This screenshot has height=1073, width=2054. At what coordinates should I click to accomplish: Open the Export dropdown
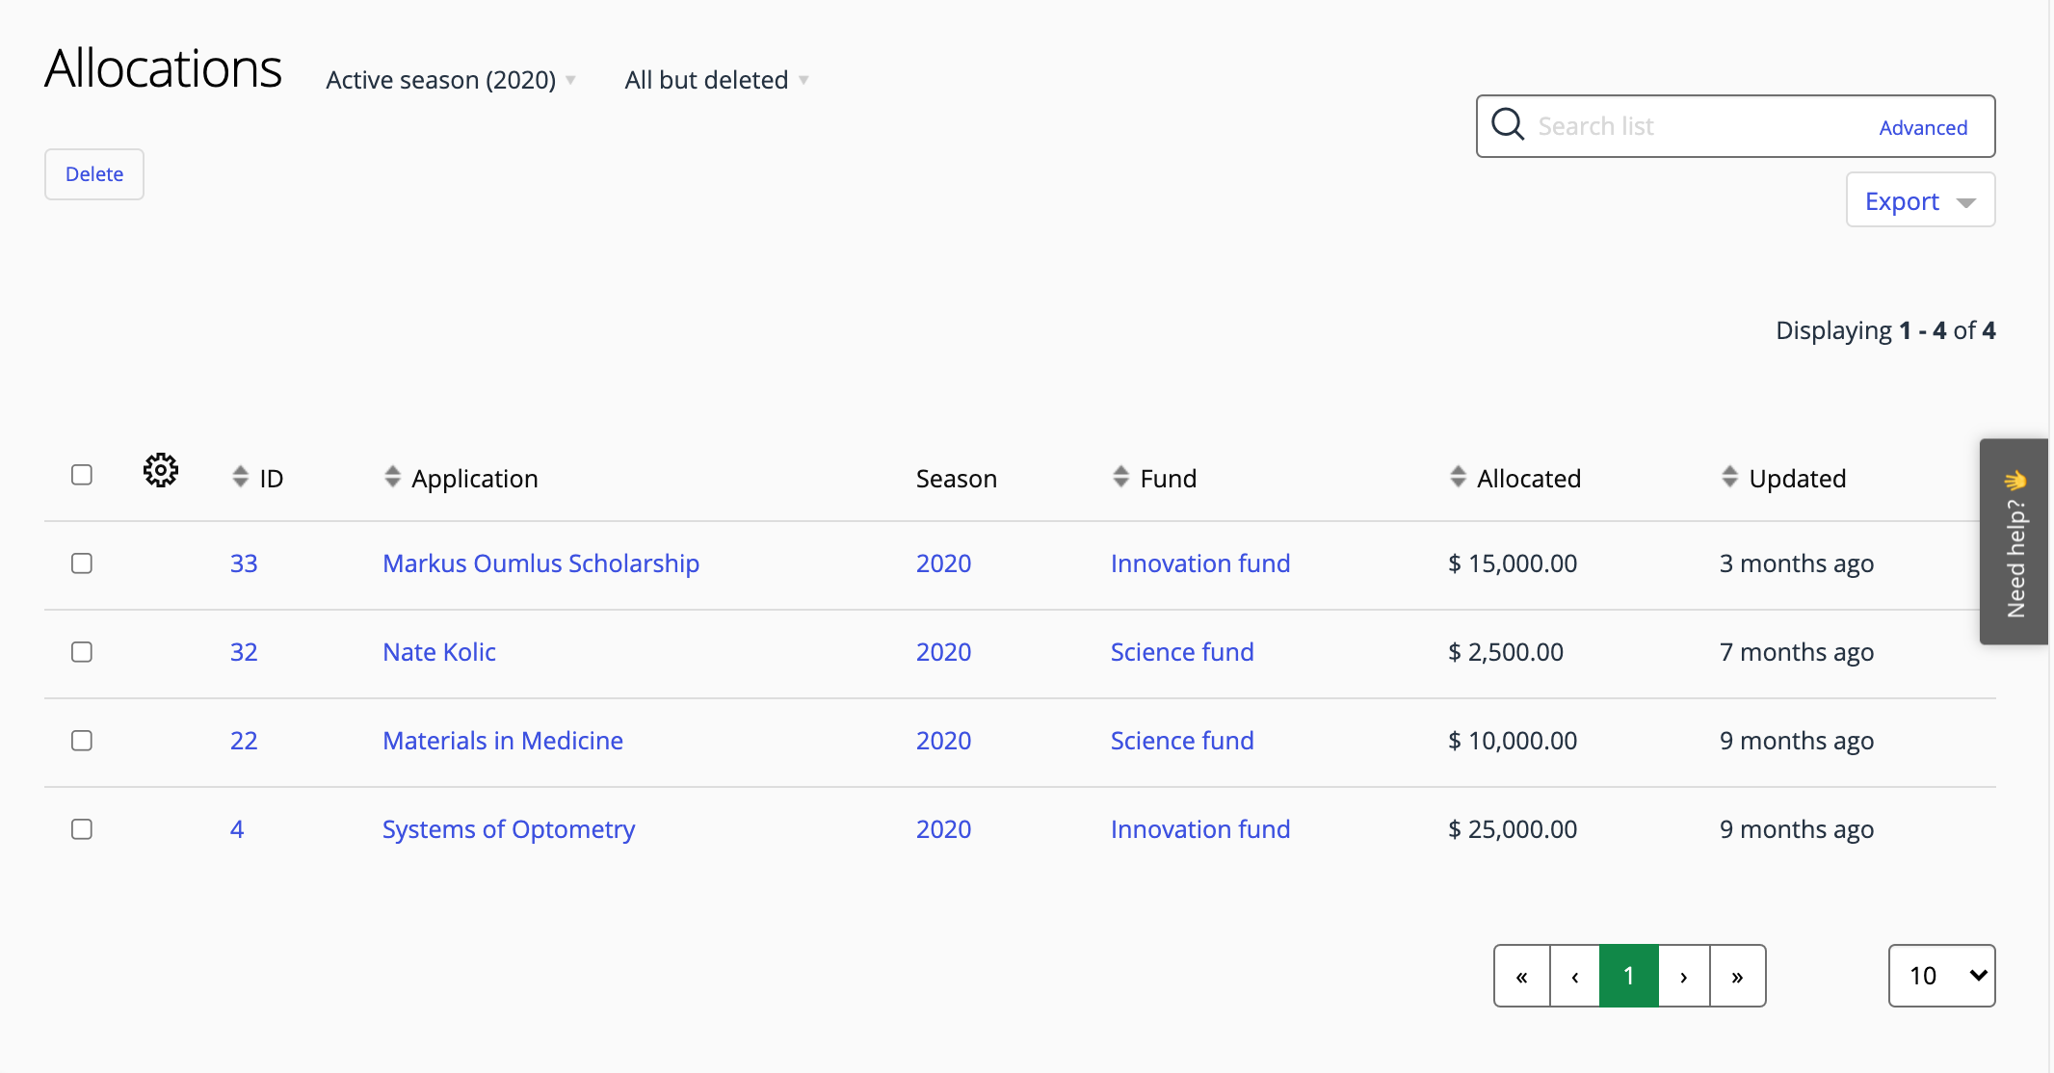tap(1918, 200)
